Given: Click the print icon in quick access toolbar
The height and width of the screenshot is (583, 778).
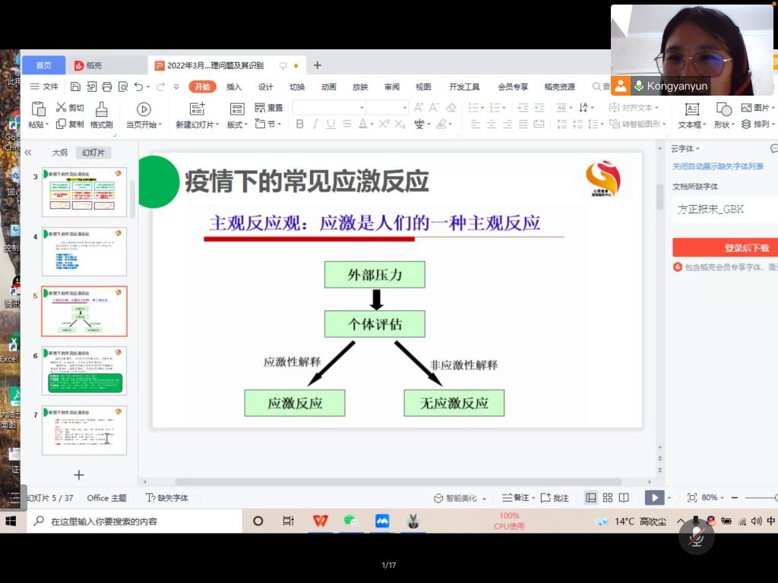Looking at the screenshot, I should [x=107, y=87].
